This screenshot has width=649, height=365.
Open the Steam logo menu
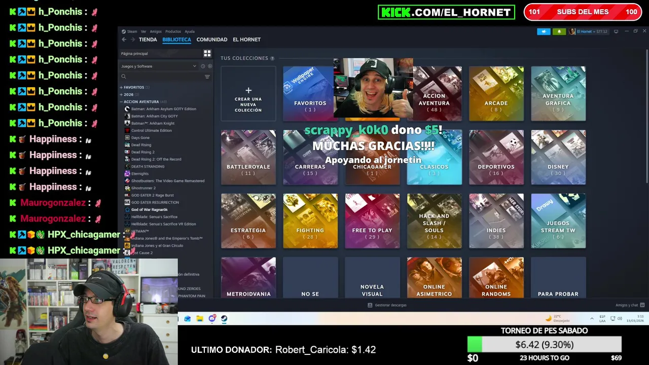[x=130, y=31]
